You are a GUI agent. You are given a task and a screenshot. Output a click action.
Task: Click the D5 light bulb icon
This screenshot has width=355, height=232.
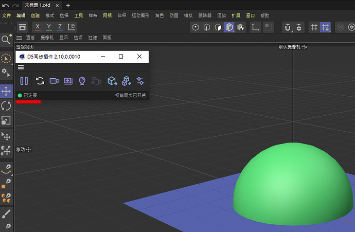click(x=82, y=81)
